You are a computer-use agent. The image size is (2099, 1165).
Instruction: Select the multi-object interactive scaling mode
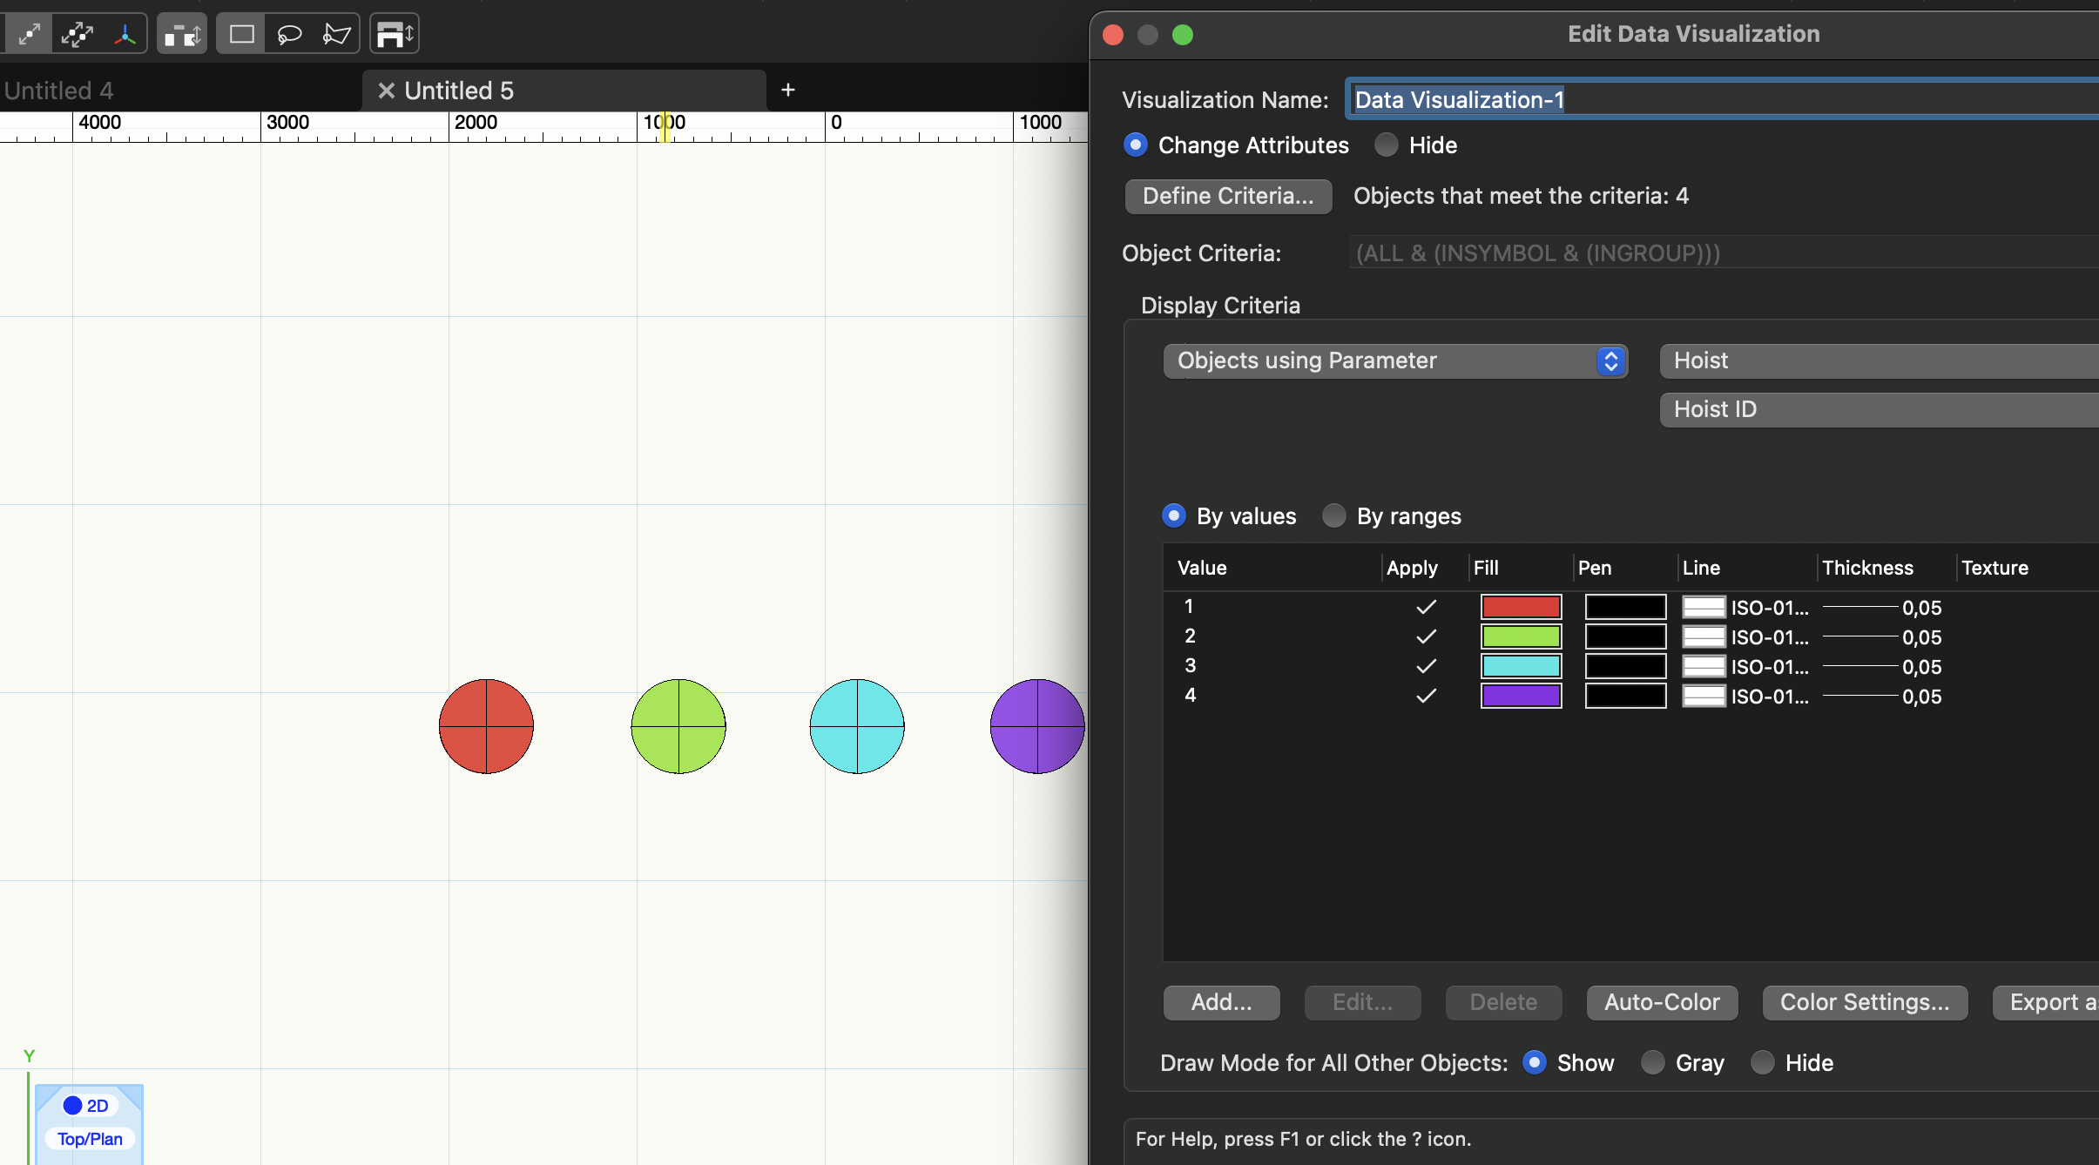78,33
